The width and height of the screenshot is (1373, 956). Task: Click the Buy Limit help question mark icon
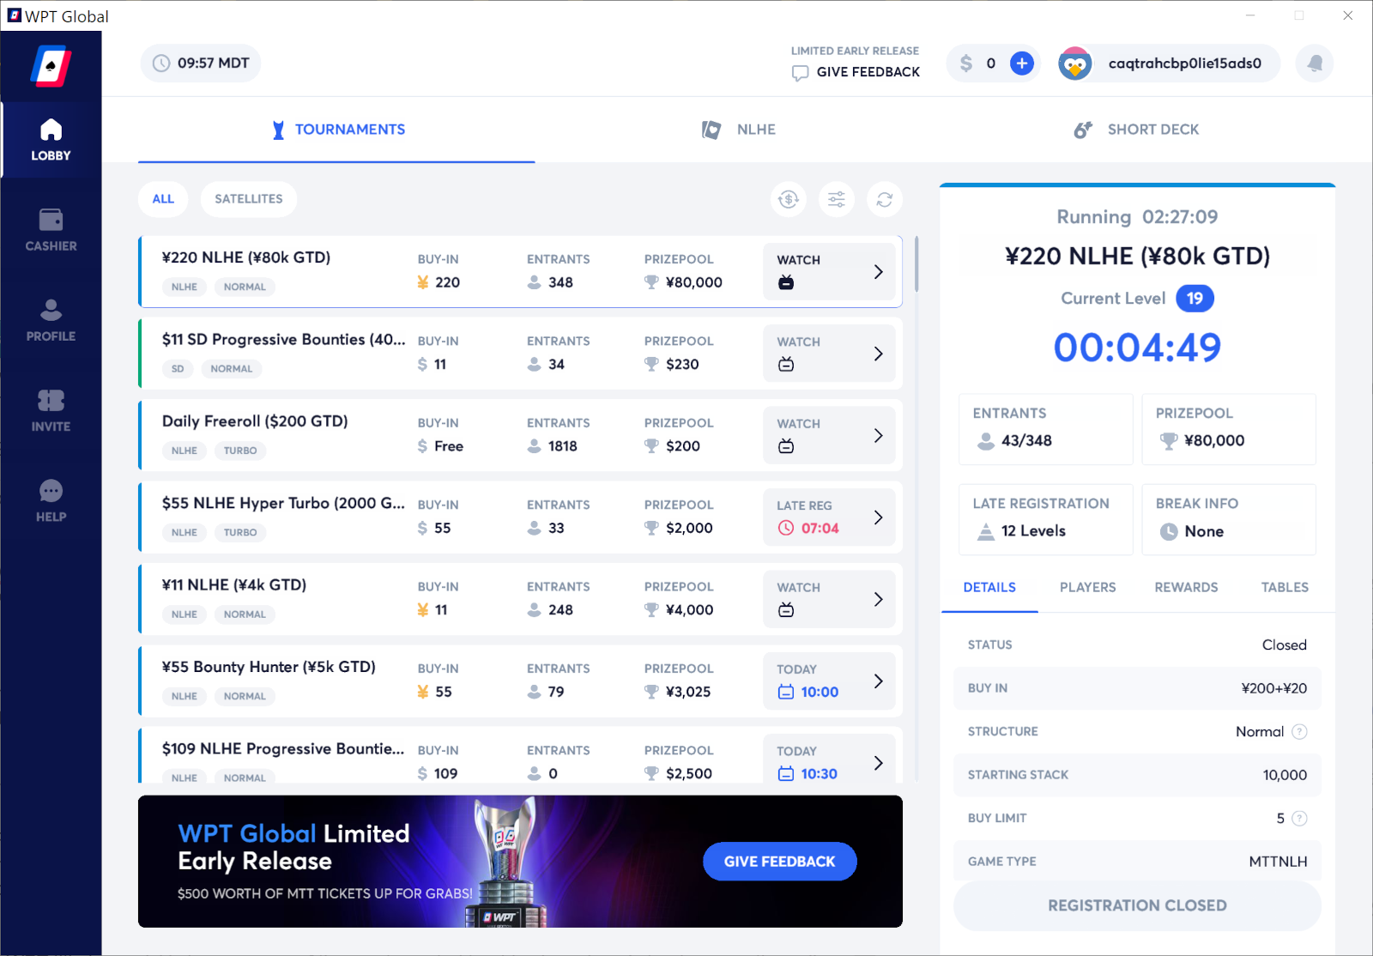coord(1299,819)
